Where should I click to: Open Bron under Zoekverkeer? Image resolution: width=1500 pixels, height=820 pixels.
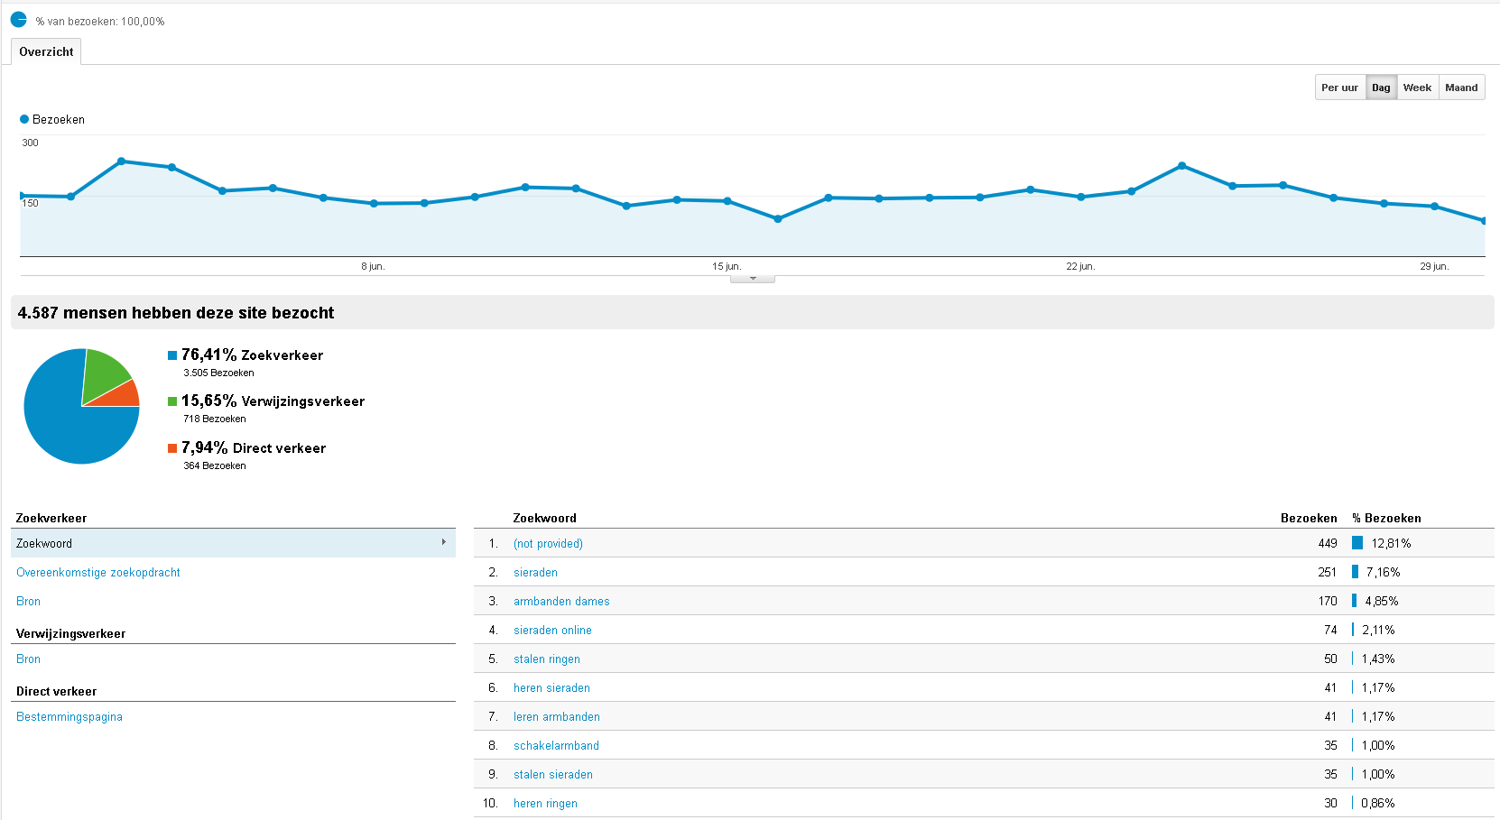[x=28, y=601]
